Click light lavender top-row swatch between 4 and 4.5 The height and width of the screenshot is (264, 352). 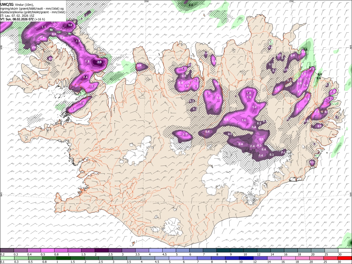[155, 251]
